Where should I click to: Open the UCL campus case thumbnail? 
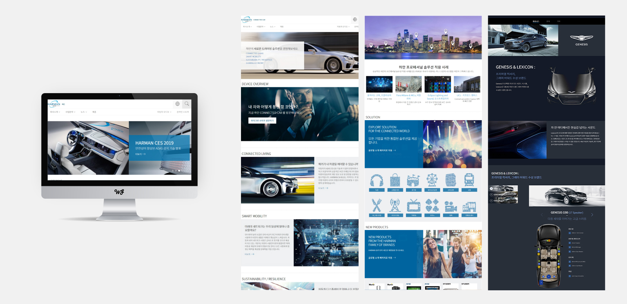tap(467, 85)
